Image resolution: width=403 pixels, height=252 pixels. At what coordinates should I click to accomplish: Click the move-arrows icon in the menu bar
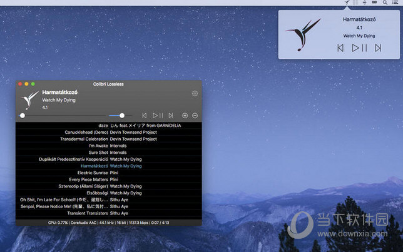[364, 3]
